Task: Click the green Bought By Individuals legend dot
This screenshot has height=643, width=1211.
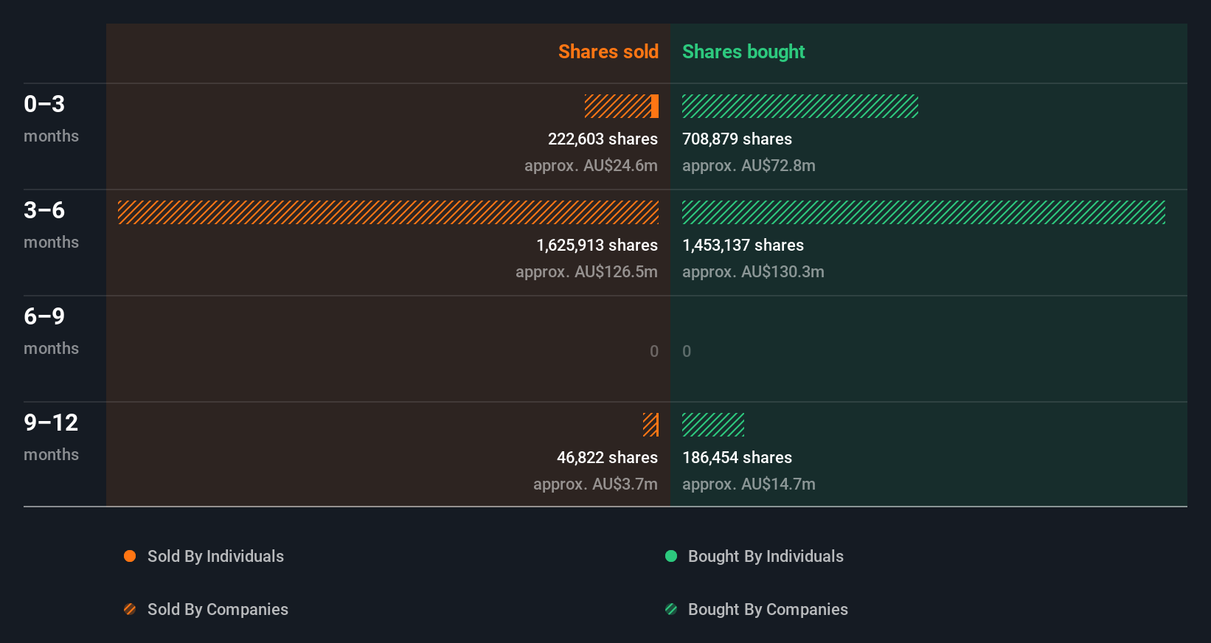Action: pyautogui.click(x=671, y=556)
